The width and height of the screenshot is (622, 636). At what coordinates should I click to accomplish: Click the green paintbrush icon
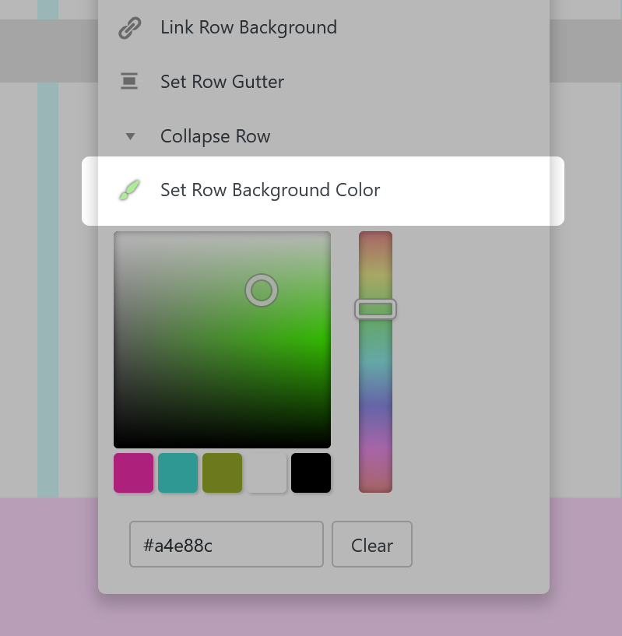[x=129, y=191]
